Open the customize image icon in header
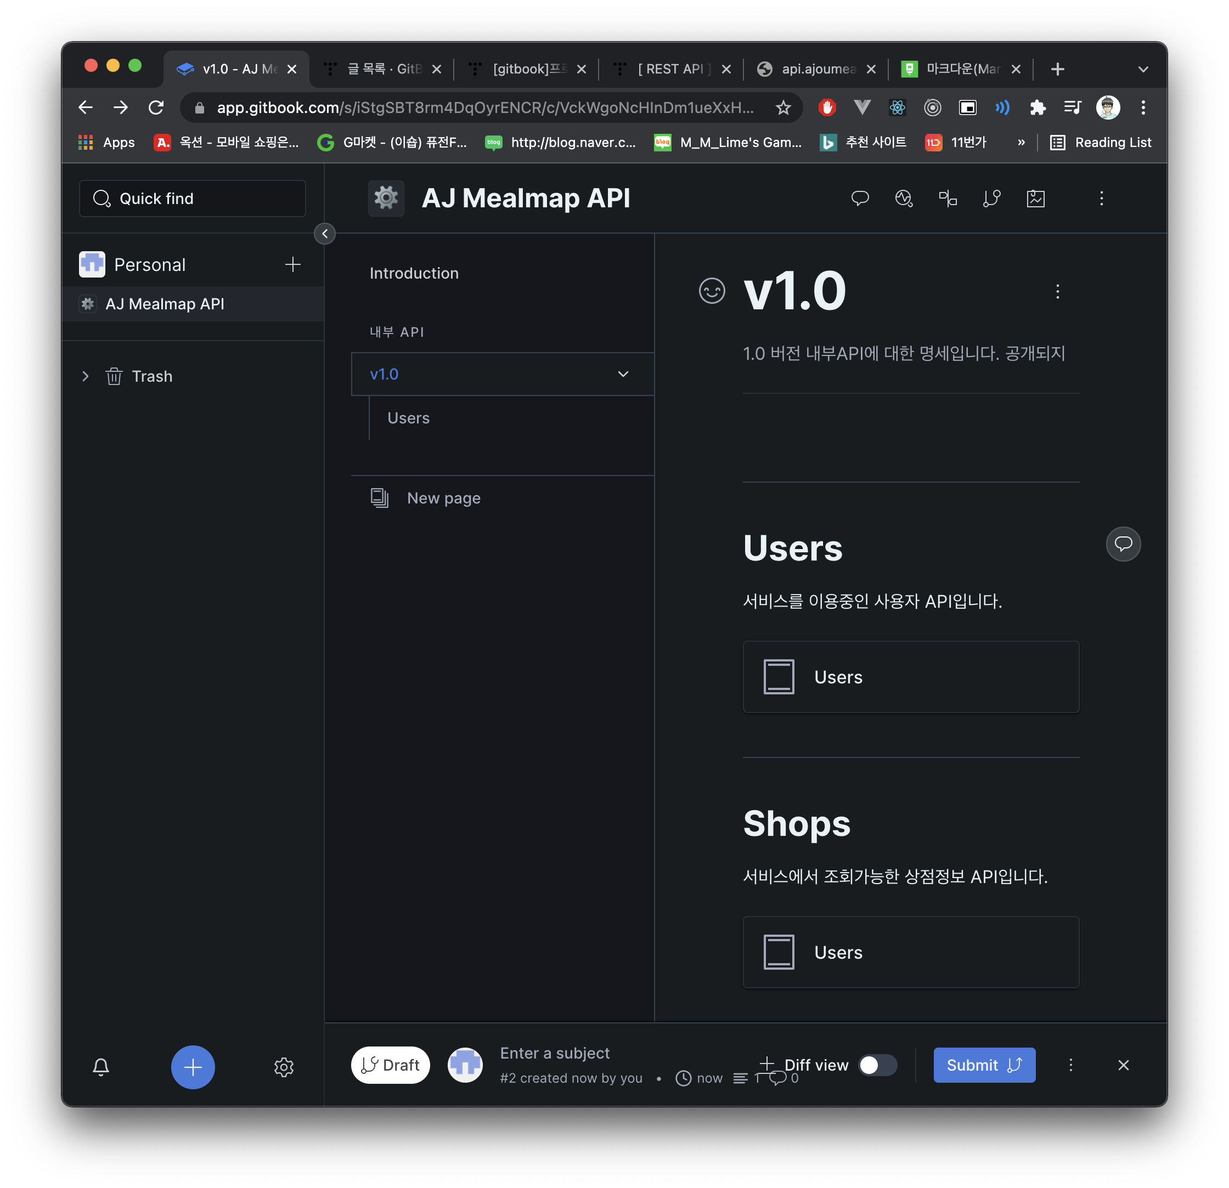Image resolution: width=1229 pixels, height=1188 pixels. click(x=1035, y=199)
